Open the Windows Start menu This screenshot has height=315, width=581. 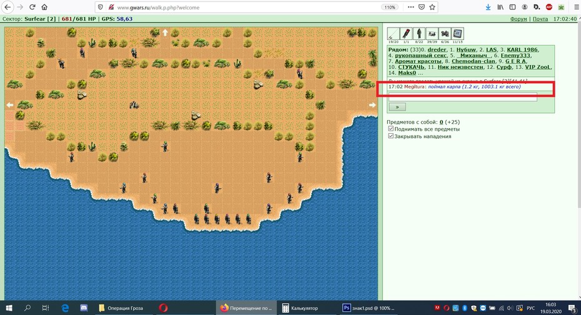[x=9, y=308]
